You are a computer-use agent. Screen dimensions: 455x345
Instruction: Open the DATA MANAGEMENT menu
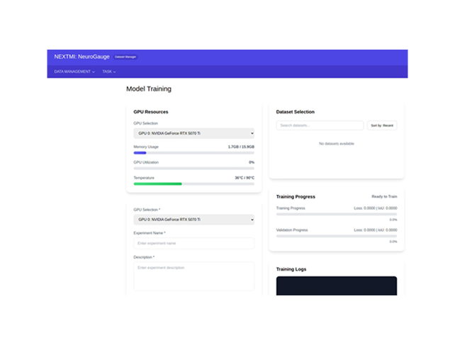74,72
